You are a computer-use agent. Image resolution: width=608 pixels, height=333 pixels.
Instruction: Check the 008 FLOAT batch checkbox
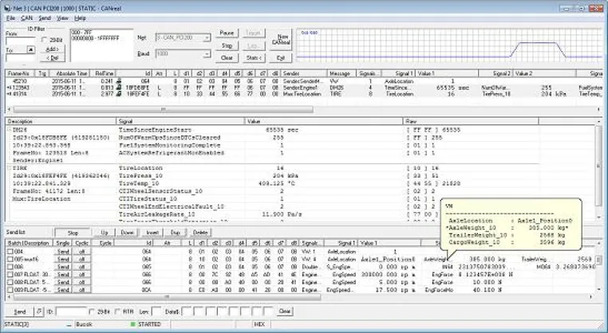pyautogui.click(x=10, y=282)
